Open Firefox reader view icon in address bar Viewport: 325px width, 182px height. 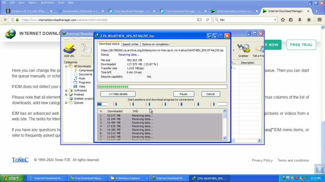[x=199, y=20]
